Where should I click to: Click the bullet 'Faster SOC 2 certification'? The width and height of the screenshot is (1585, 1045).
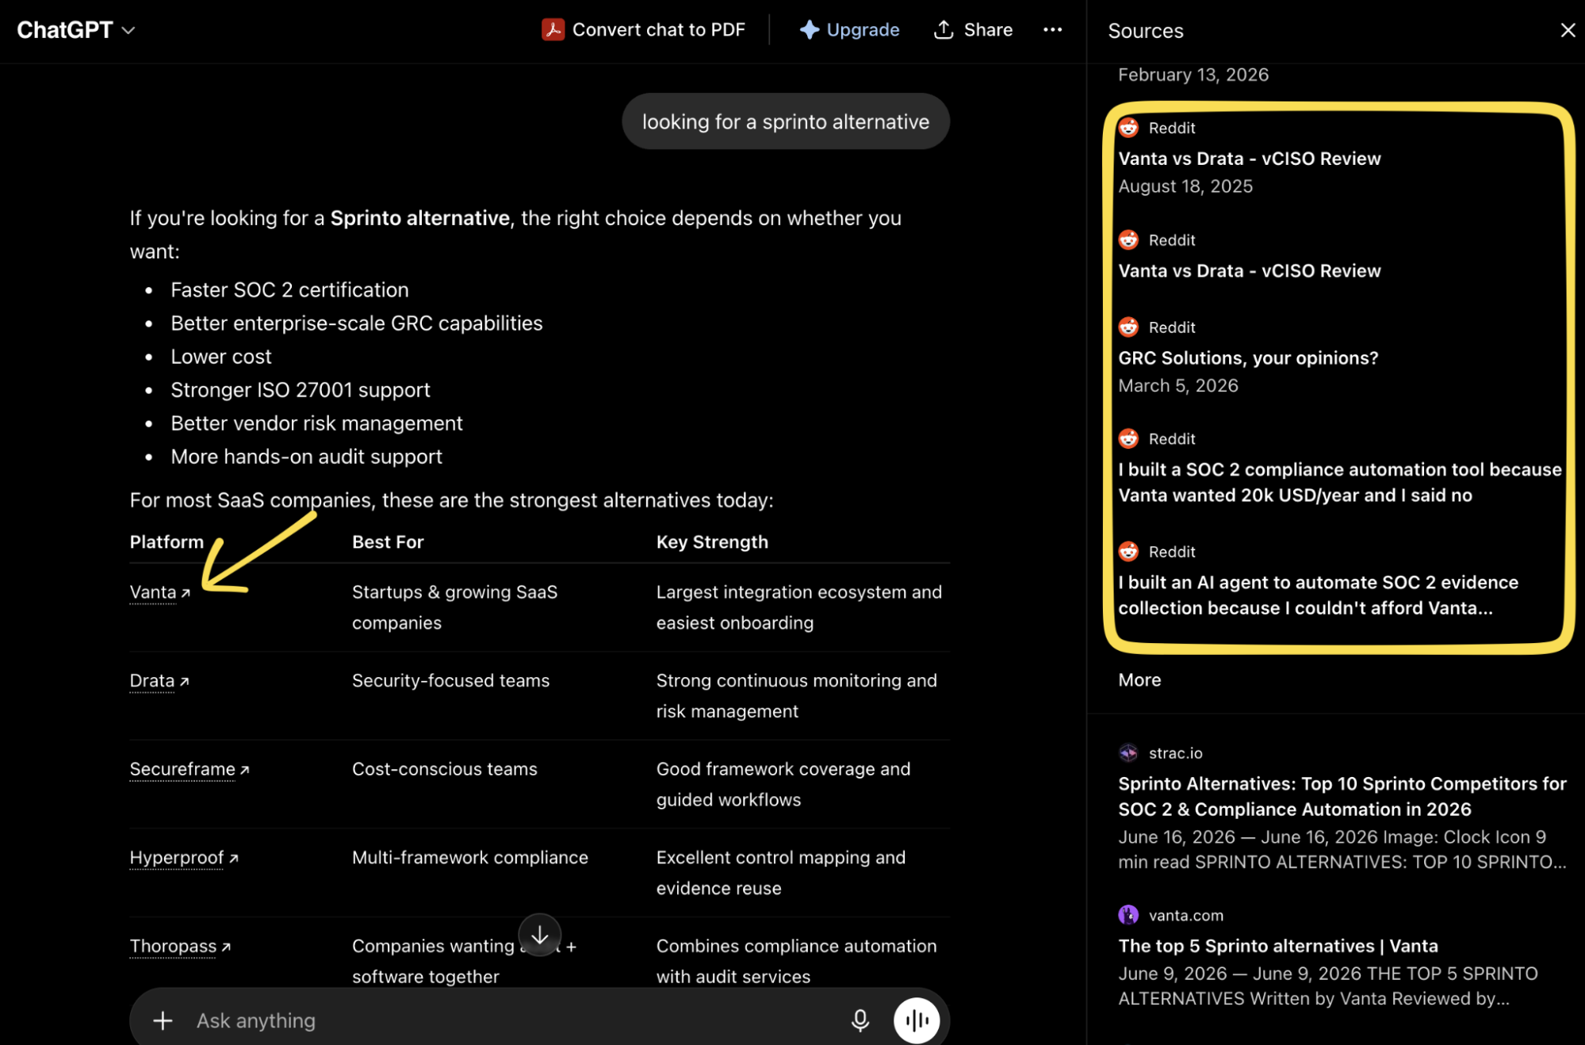click(x=289, y=290)
